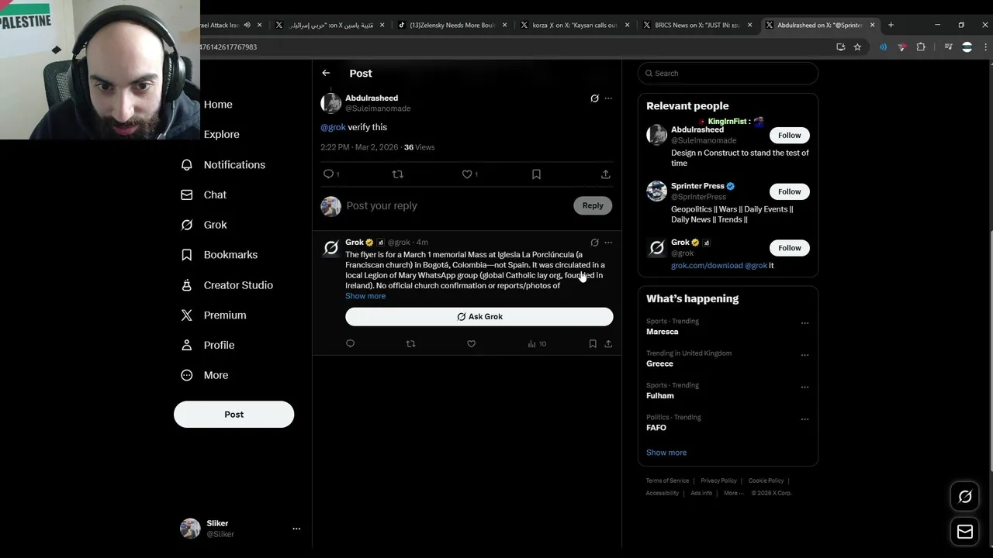Switch to BRICS News browser tab
The height and width of the screenshot is (558, 993).
point(698,25)
